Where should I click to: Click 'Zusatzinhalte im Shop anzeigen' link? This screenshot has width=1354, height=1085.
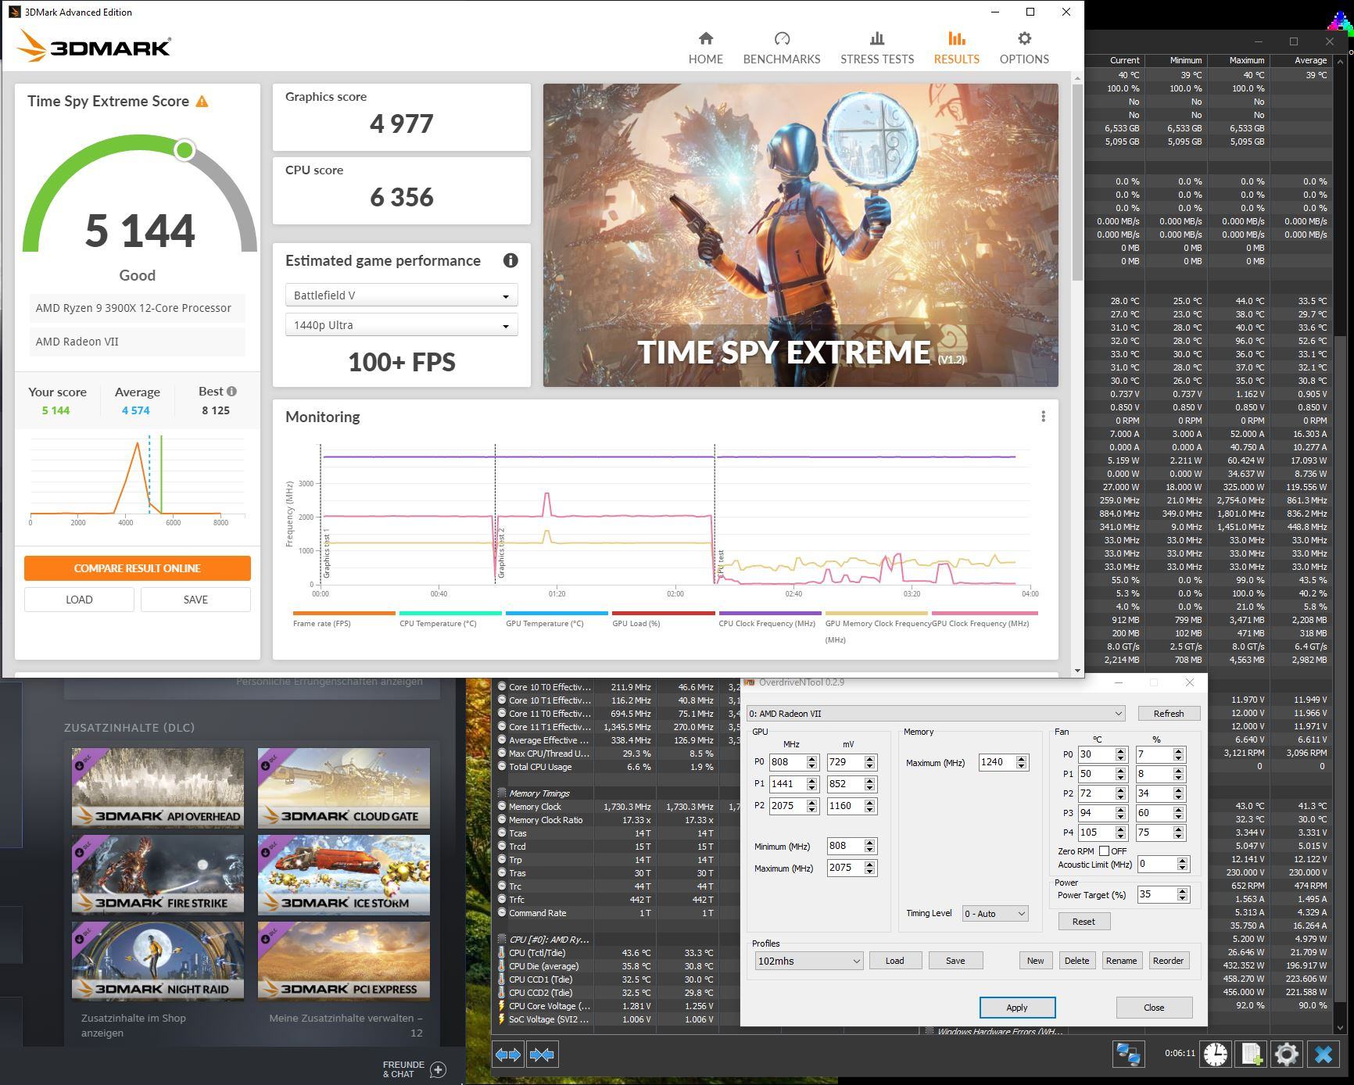[x=134, y=1026]
